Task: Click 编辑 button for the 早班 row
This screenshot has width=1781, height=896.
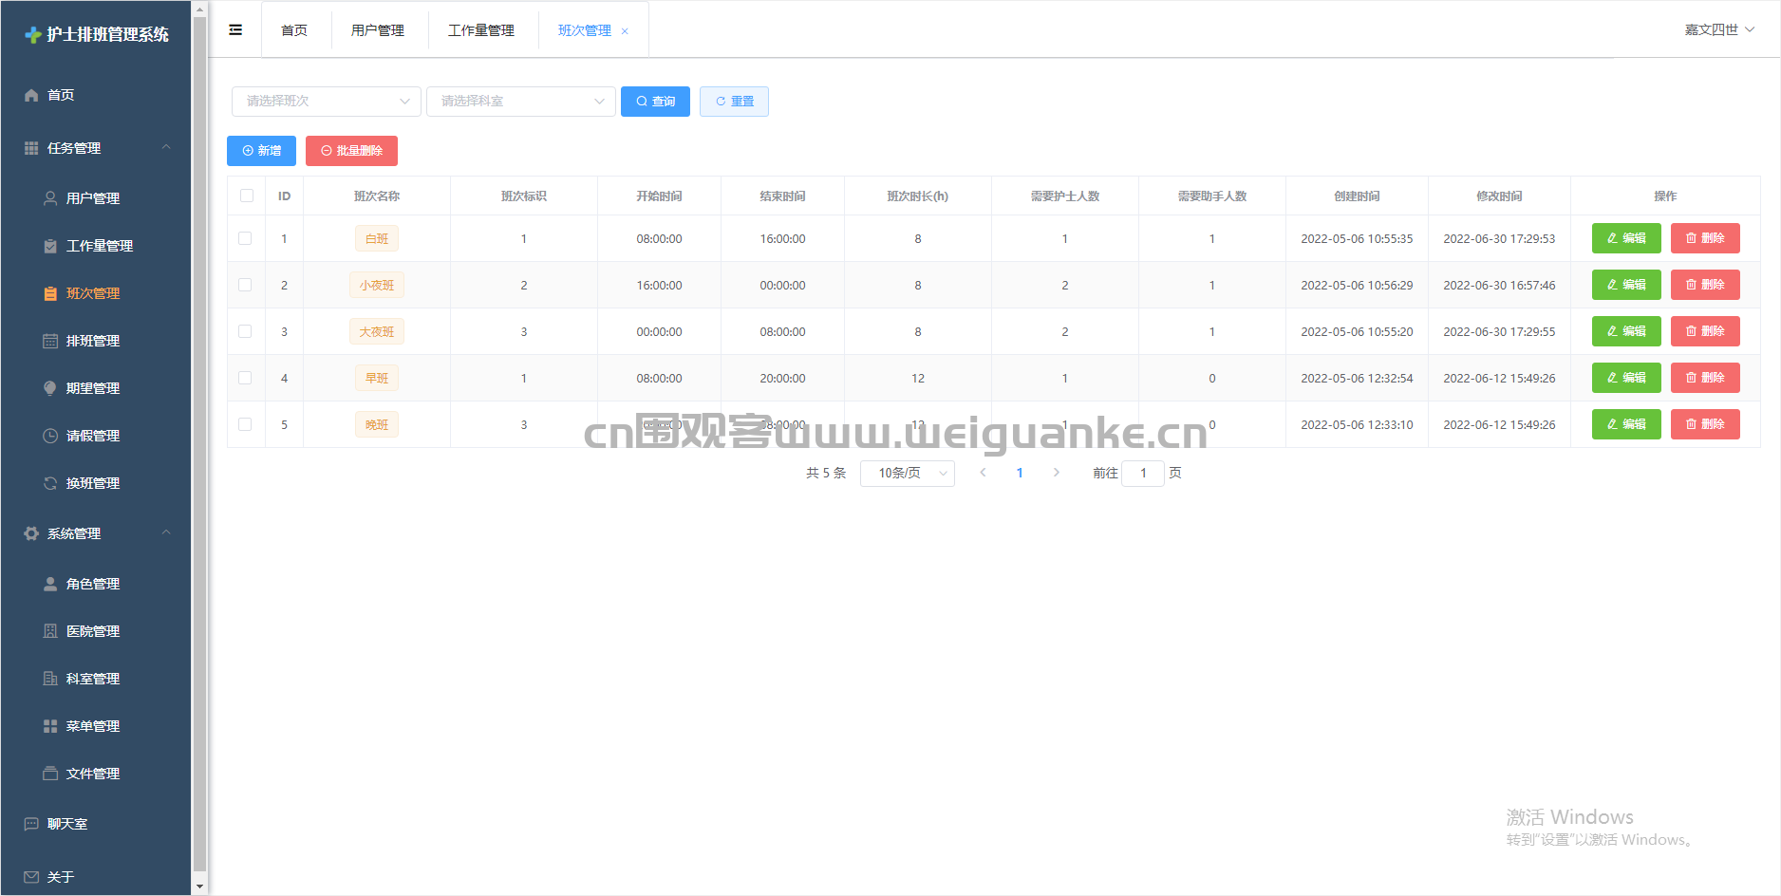Action: tap(1626, 378)
